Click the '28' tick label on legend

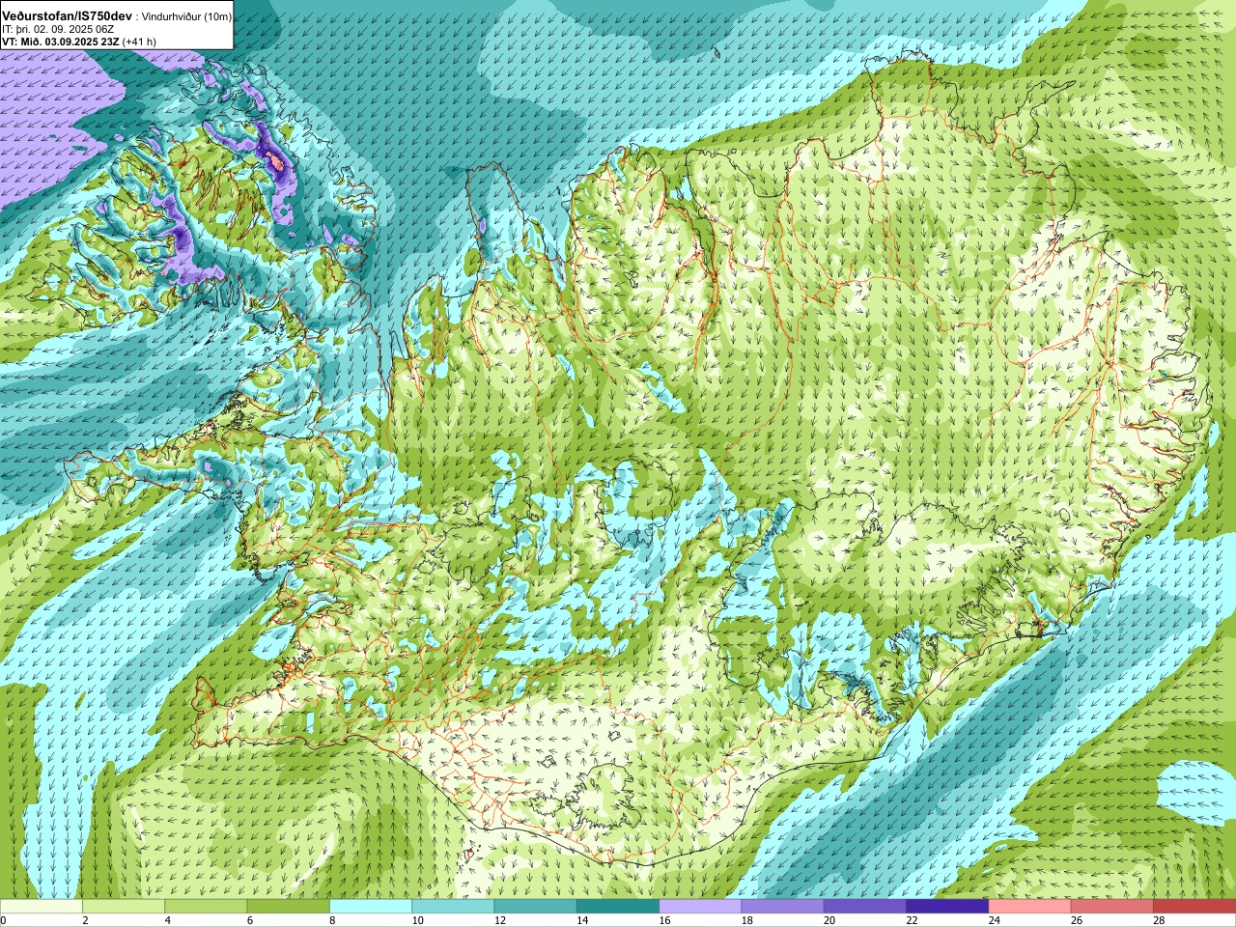coord(1159,920)
